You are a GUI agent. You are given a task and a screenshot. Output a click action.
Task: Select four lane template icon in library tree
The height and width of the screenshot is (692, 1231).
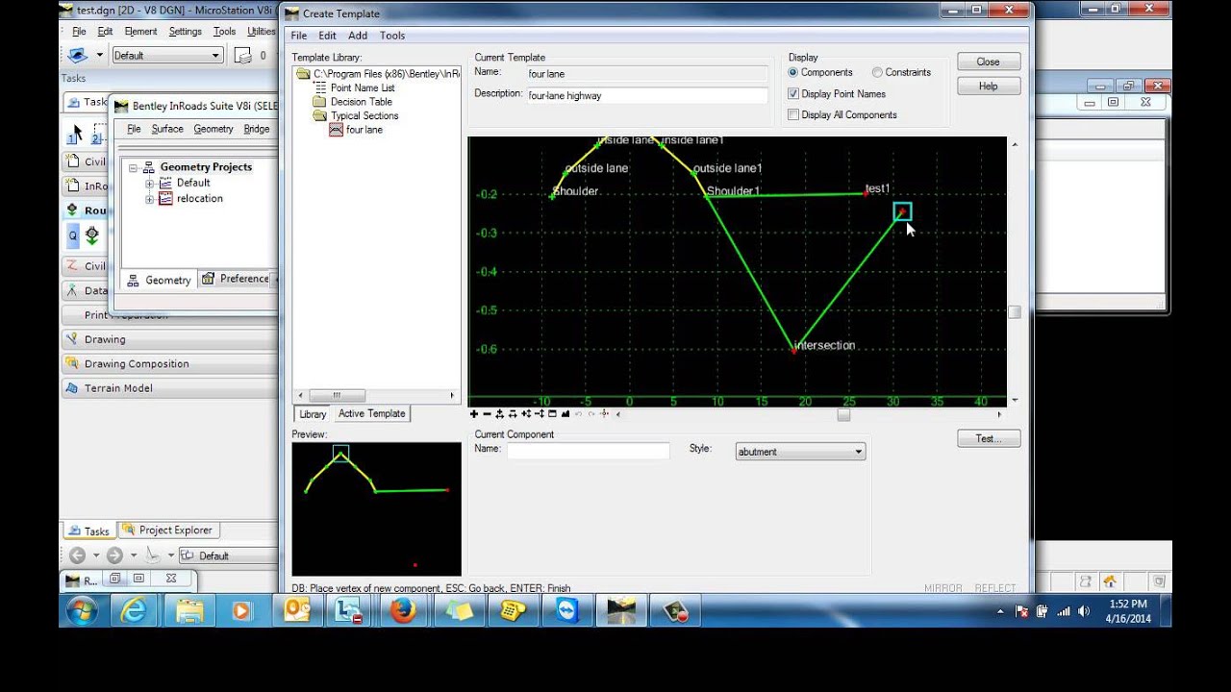[336, 130]
